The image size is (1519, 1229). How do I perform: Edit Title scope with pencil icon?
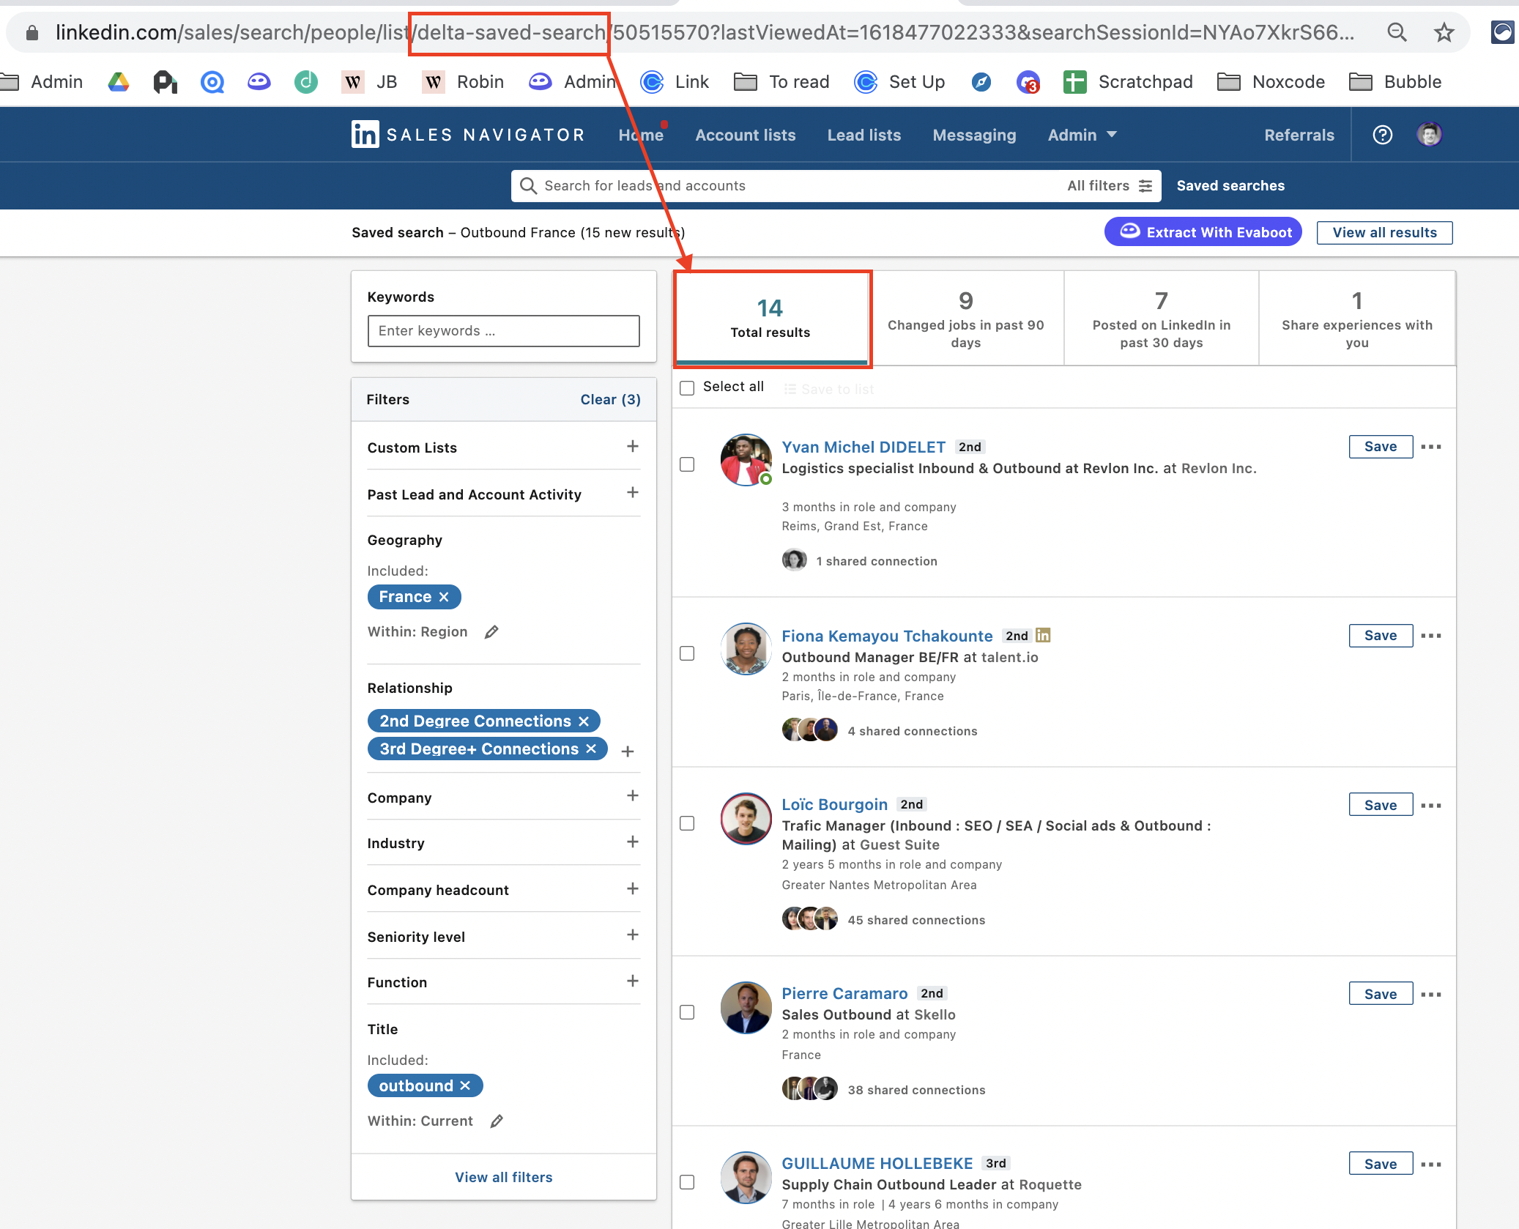point(497,1121)
